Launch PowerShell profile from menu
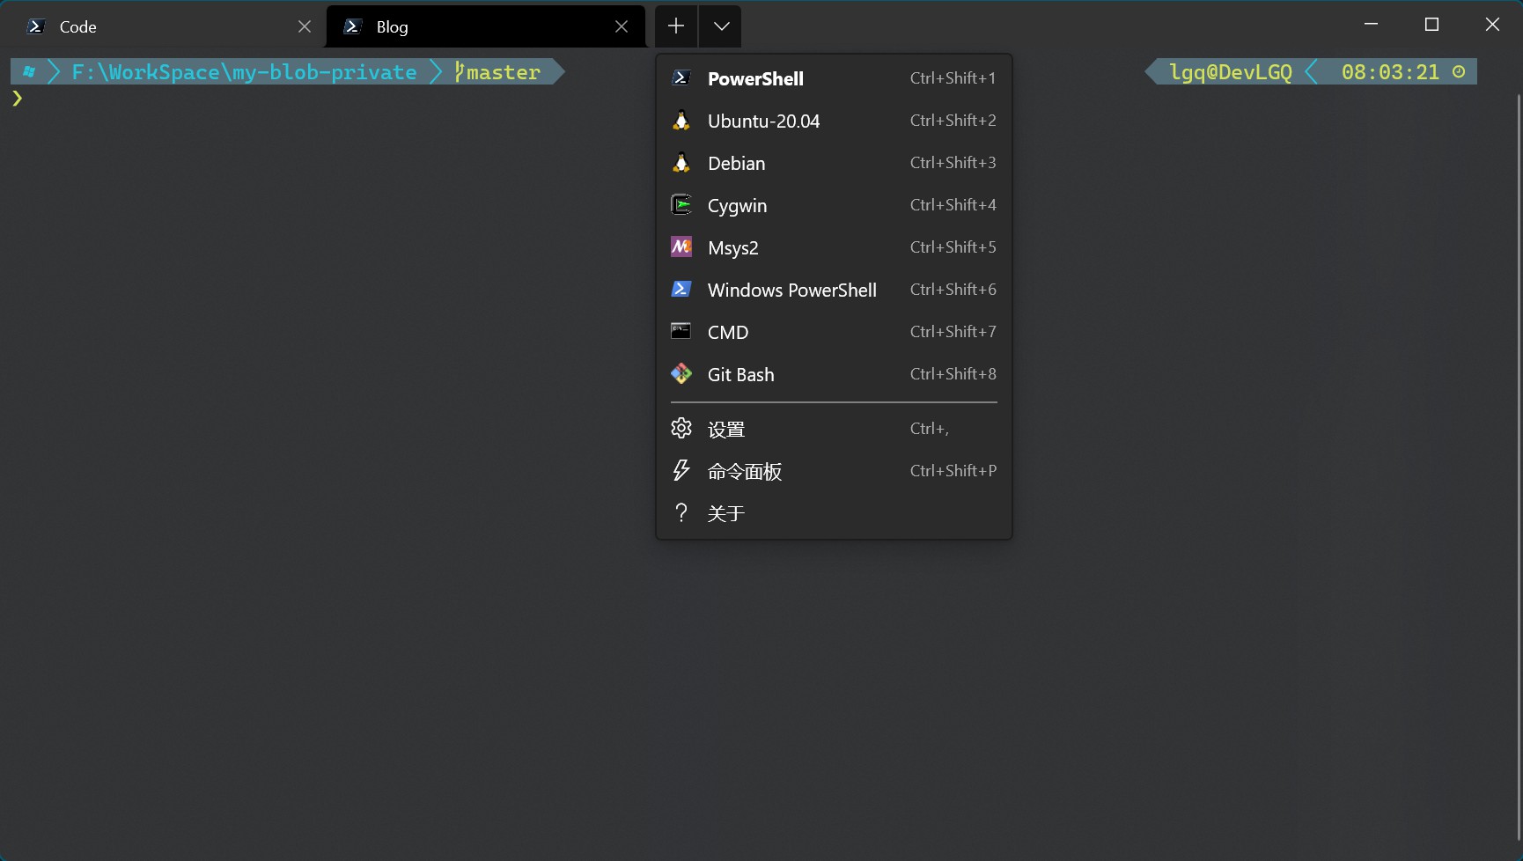Screen dimensions: 1523x861 tap(834, 78)
